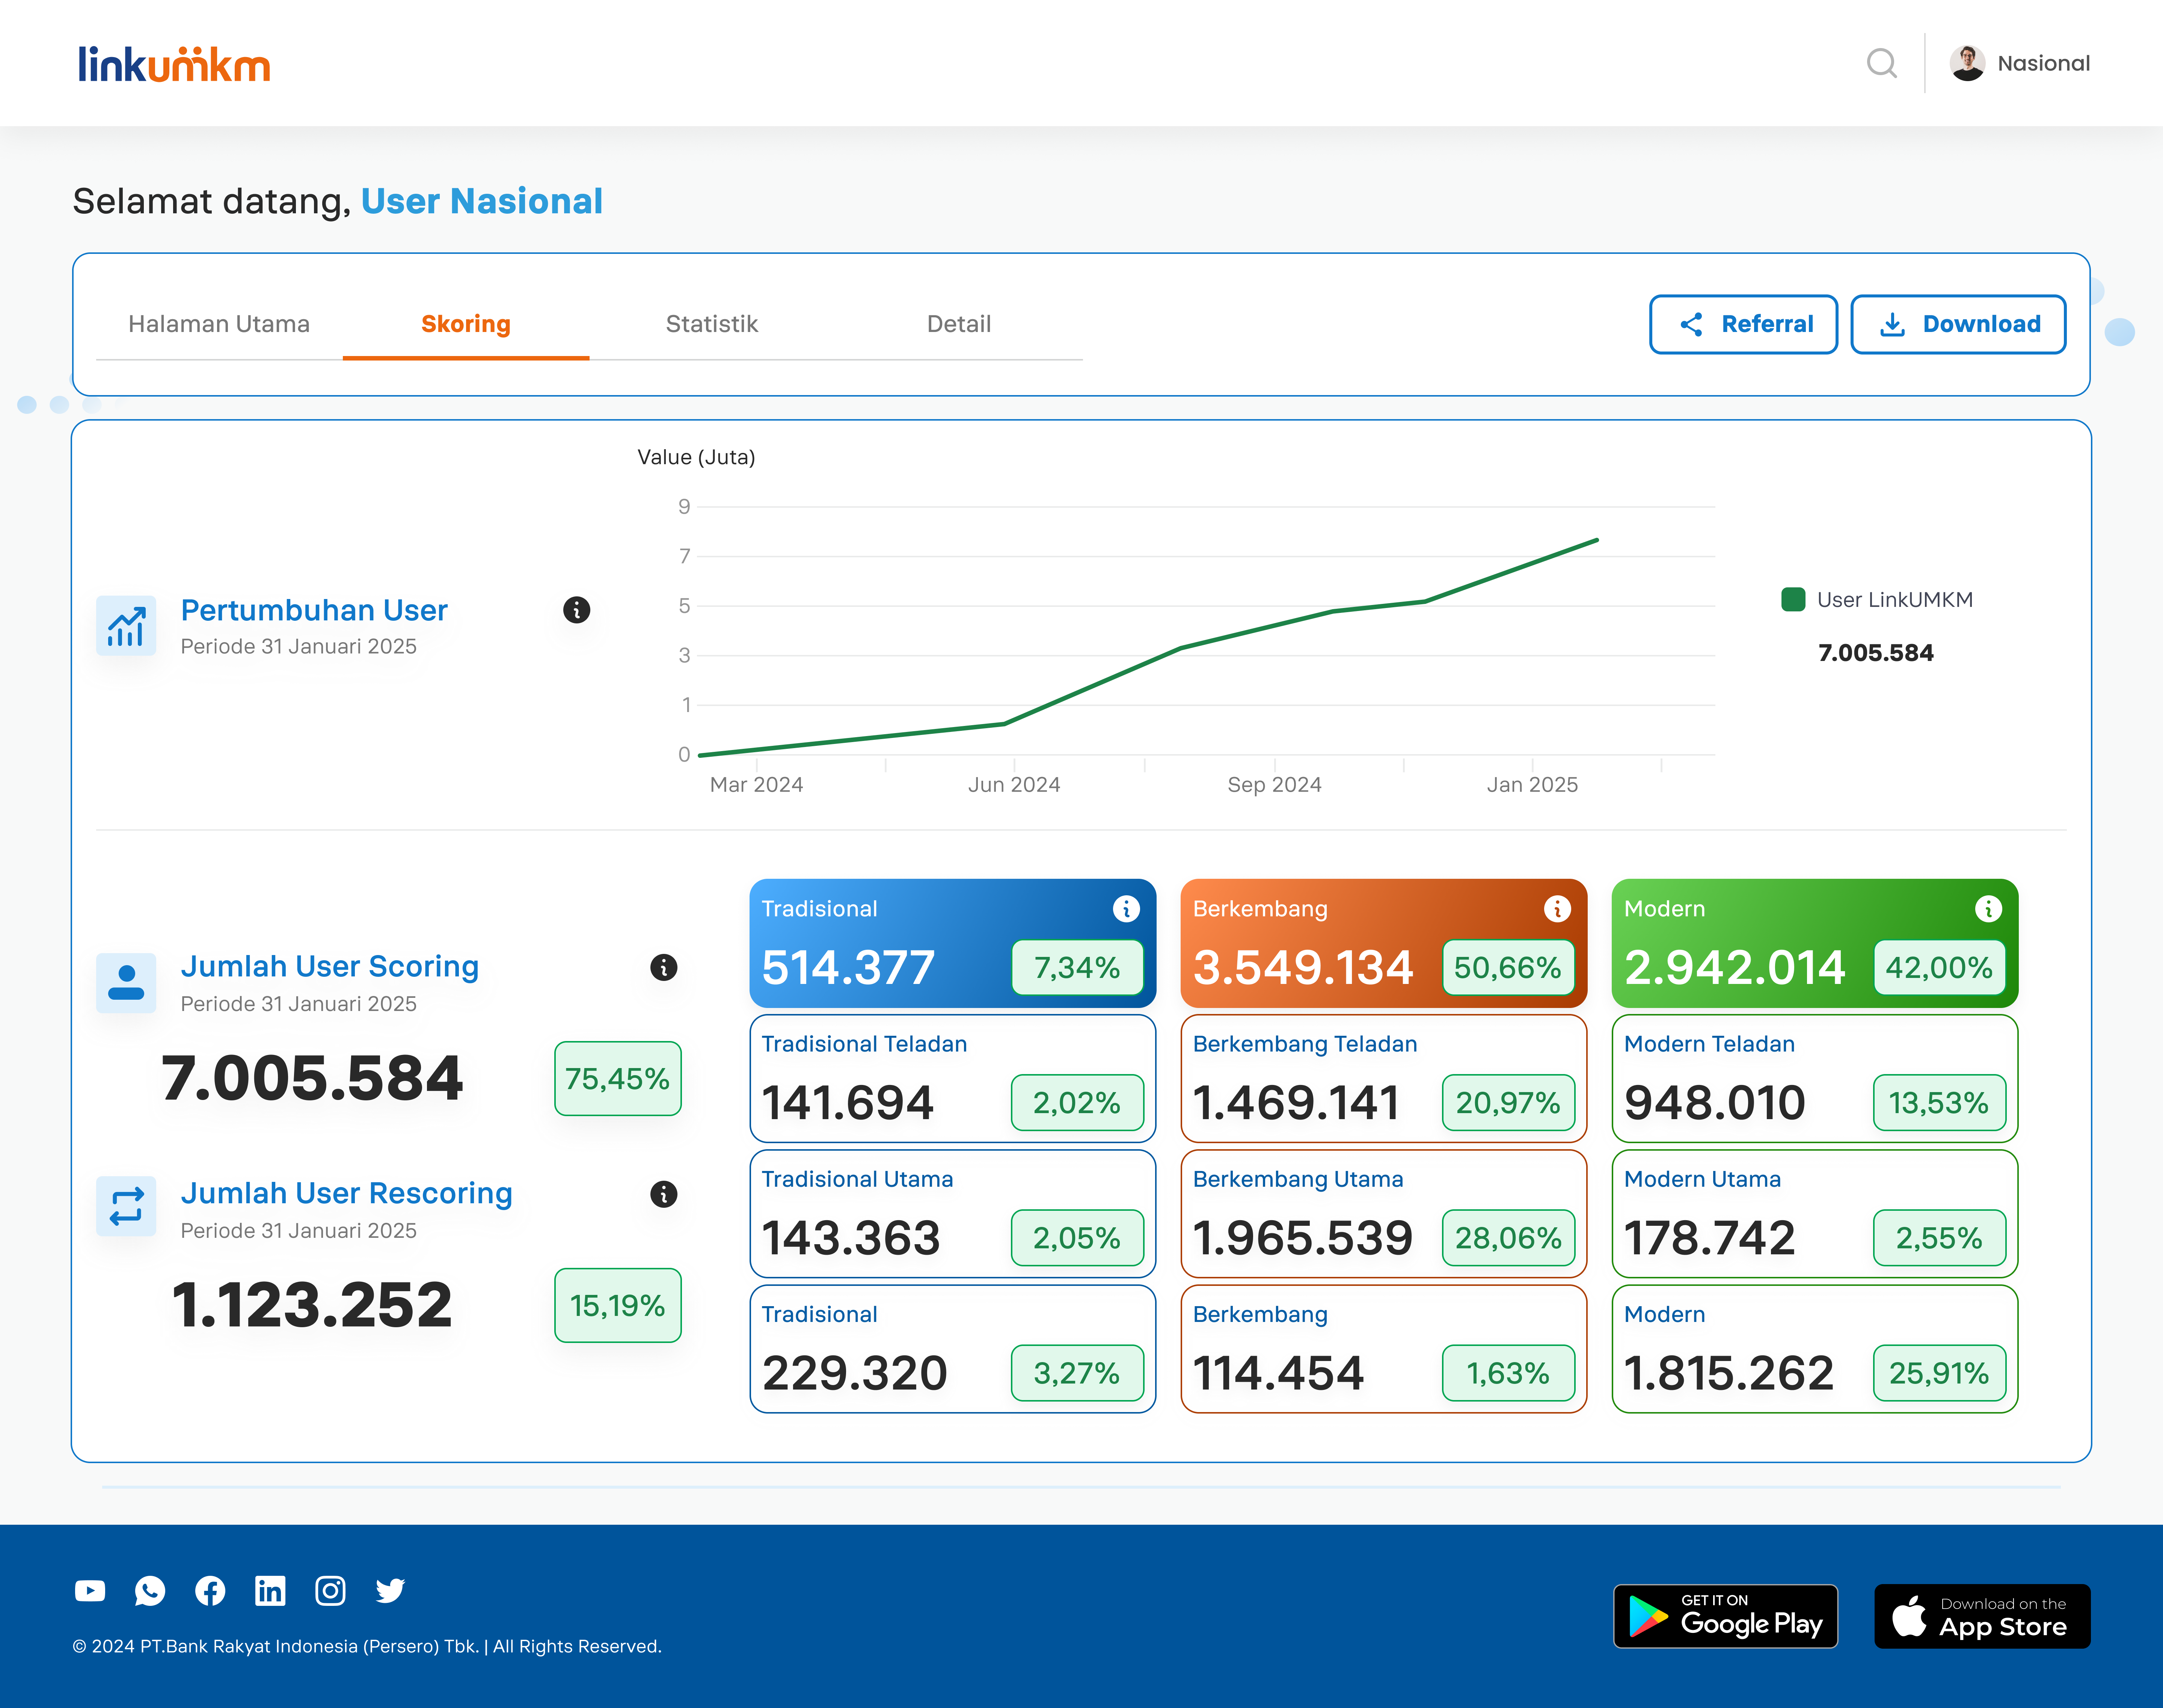The height and width of the screenshot is (1708, 2163).
Task: Open LinkedIn icon in footer
Action: [x=270, y=1591]
